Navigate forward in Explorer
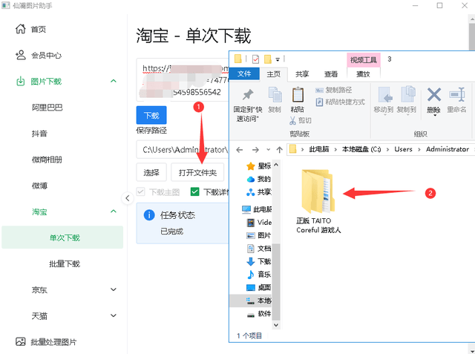Screen dimensions: 475x354 (255, 150)
